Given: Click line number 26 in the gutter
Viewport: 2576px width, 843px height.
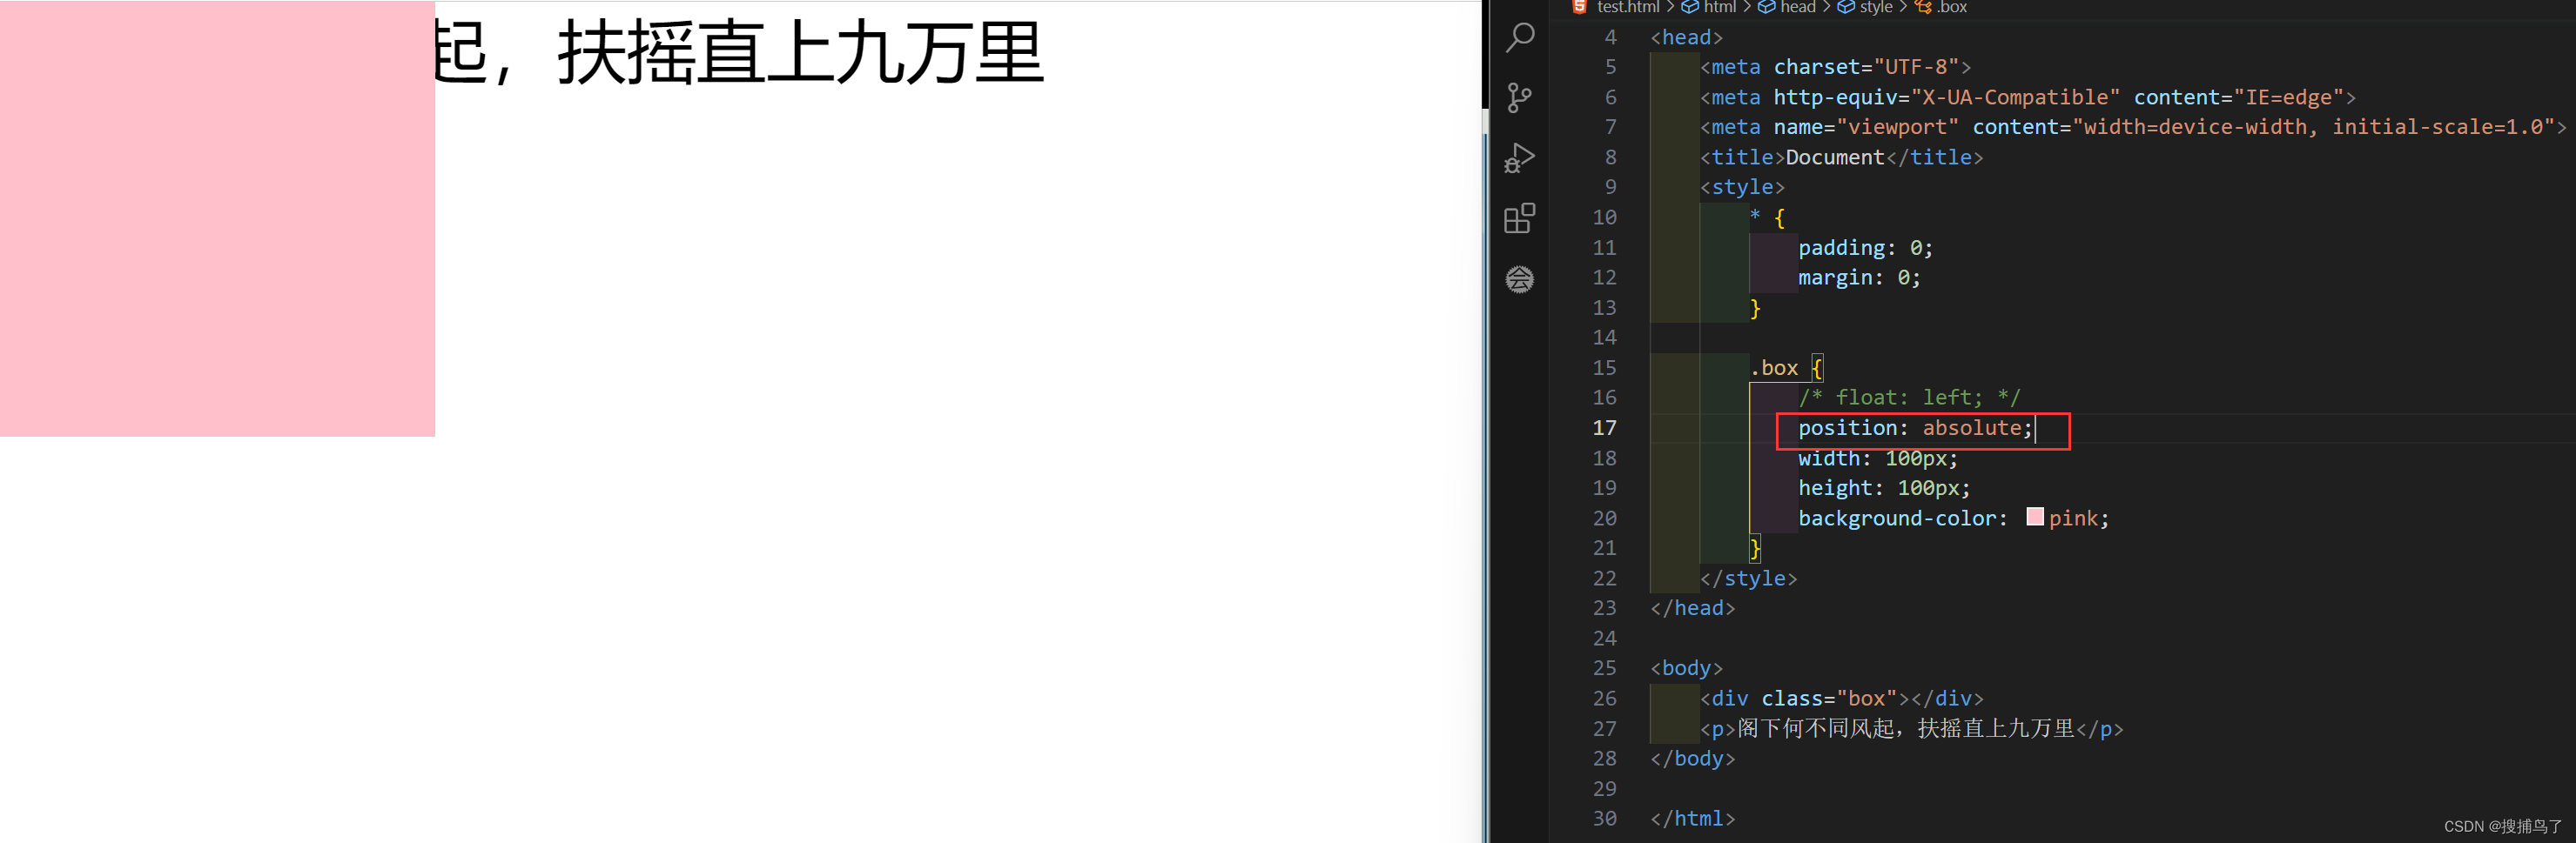Looking at the screenshot, I should (1604, 699).
